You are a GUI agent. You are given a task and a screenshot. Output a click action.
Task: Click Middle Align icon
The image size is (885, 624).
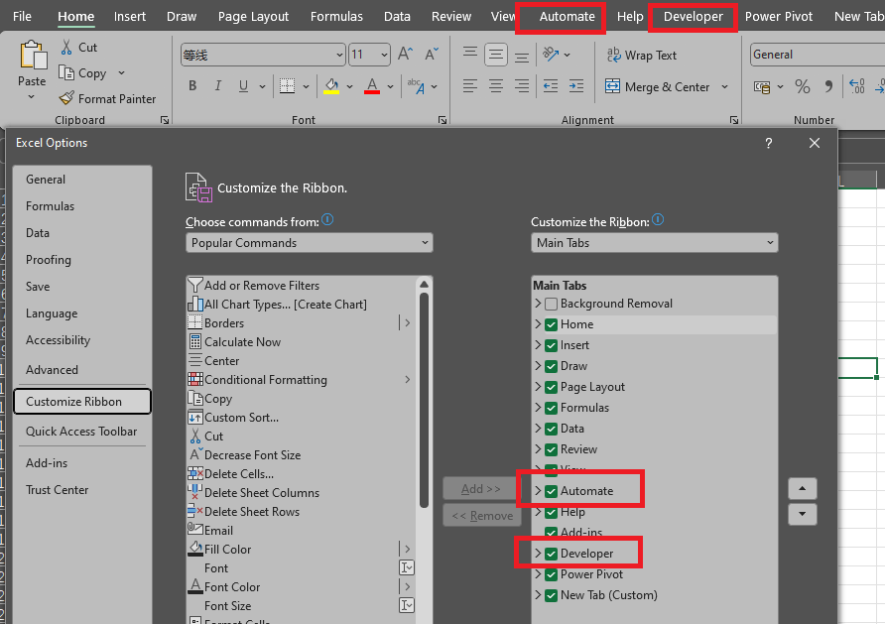point(495,55)
